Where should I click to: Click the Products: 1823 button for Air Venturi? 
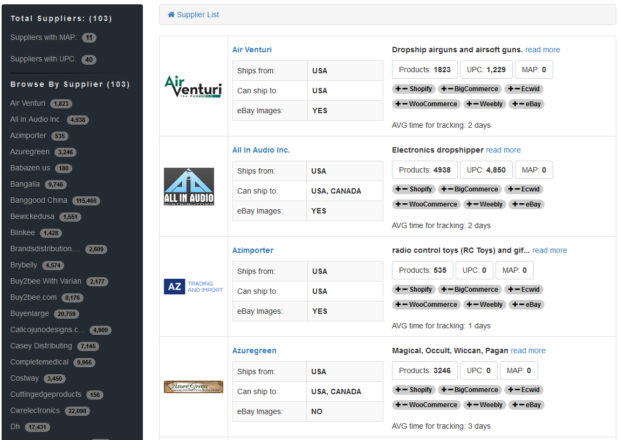[424, 70]
